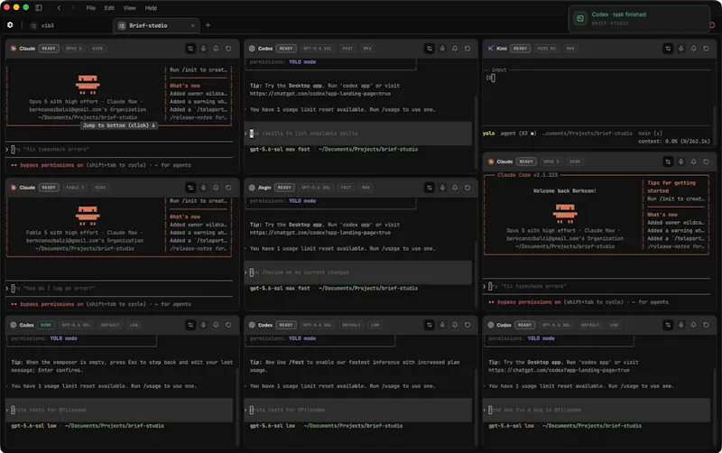Focus the 'Find and fix a bug' prompt
This screenshot has height=453, width=722.
597,410
